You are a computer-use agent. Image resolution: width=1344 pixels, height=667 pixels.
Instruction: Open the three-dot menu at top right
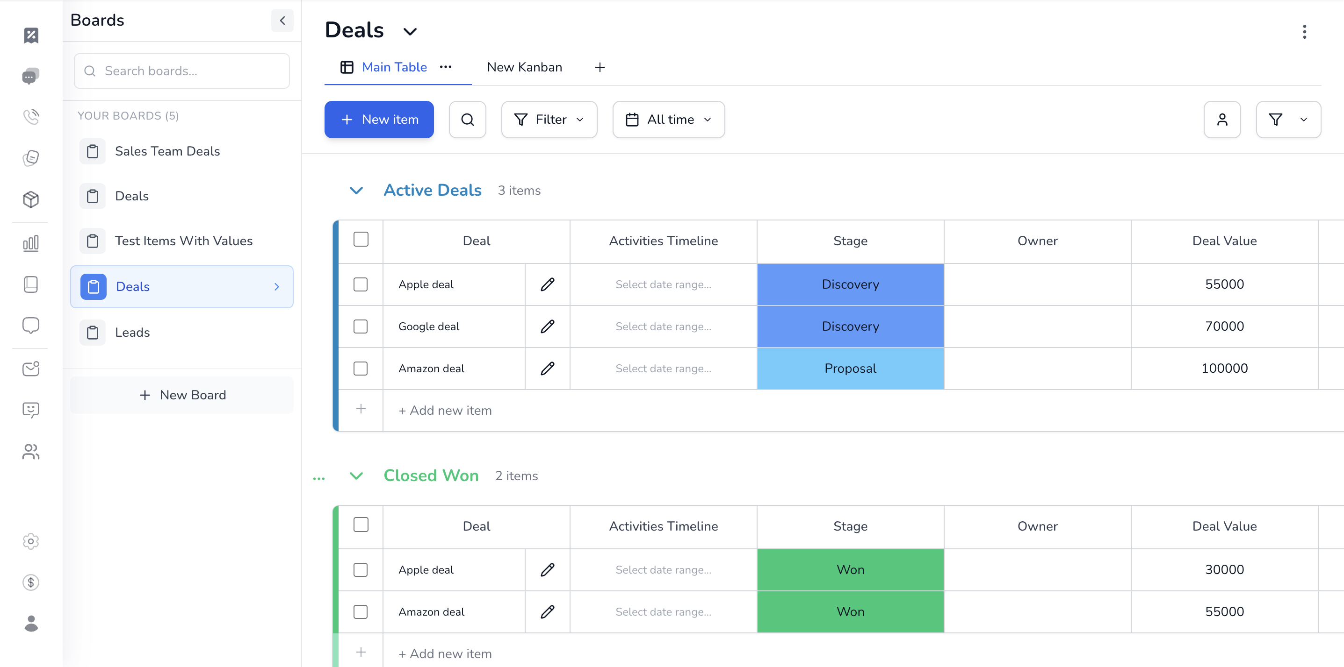[1304, 32]
